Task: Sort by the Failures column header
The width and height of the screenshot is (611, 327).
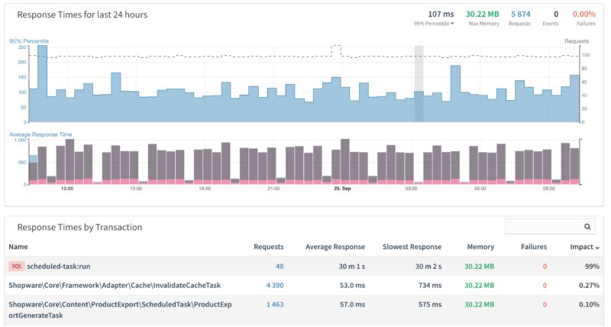Action: (x=533, y=247)
